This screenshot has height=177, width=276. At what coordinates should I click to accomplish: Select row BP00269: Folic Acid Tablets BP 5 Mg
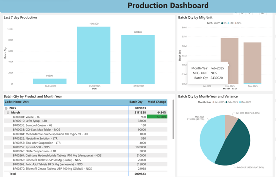(x=86, y=164)
